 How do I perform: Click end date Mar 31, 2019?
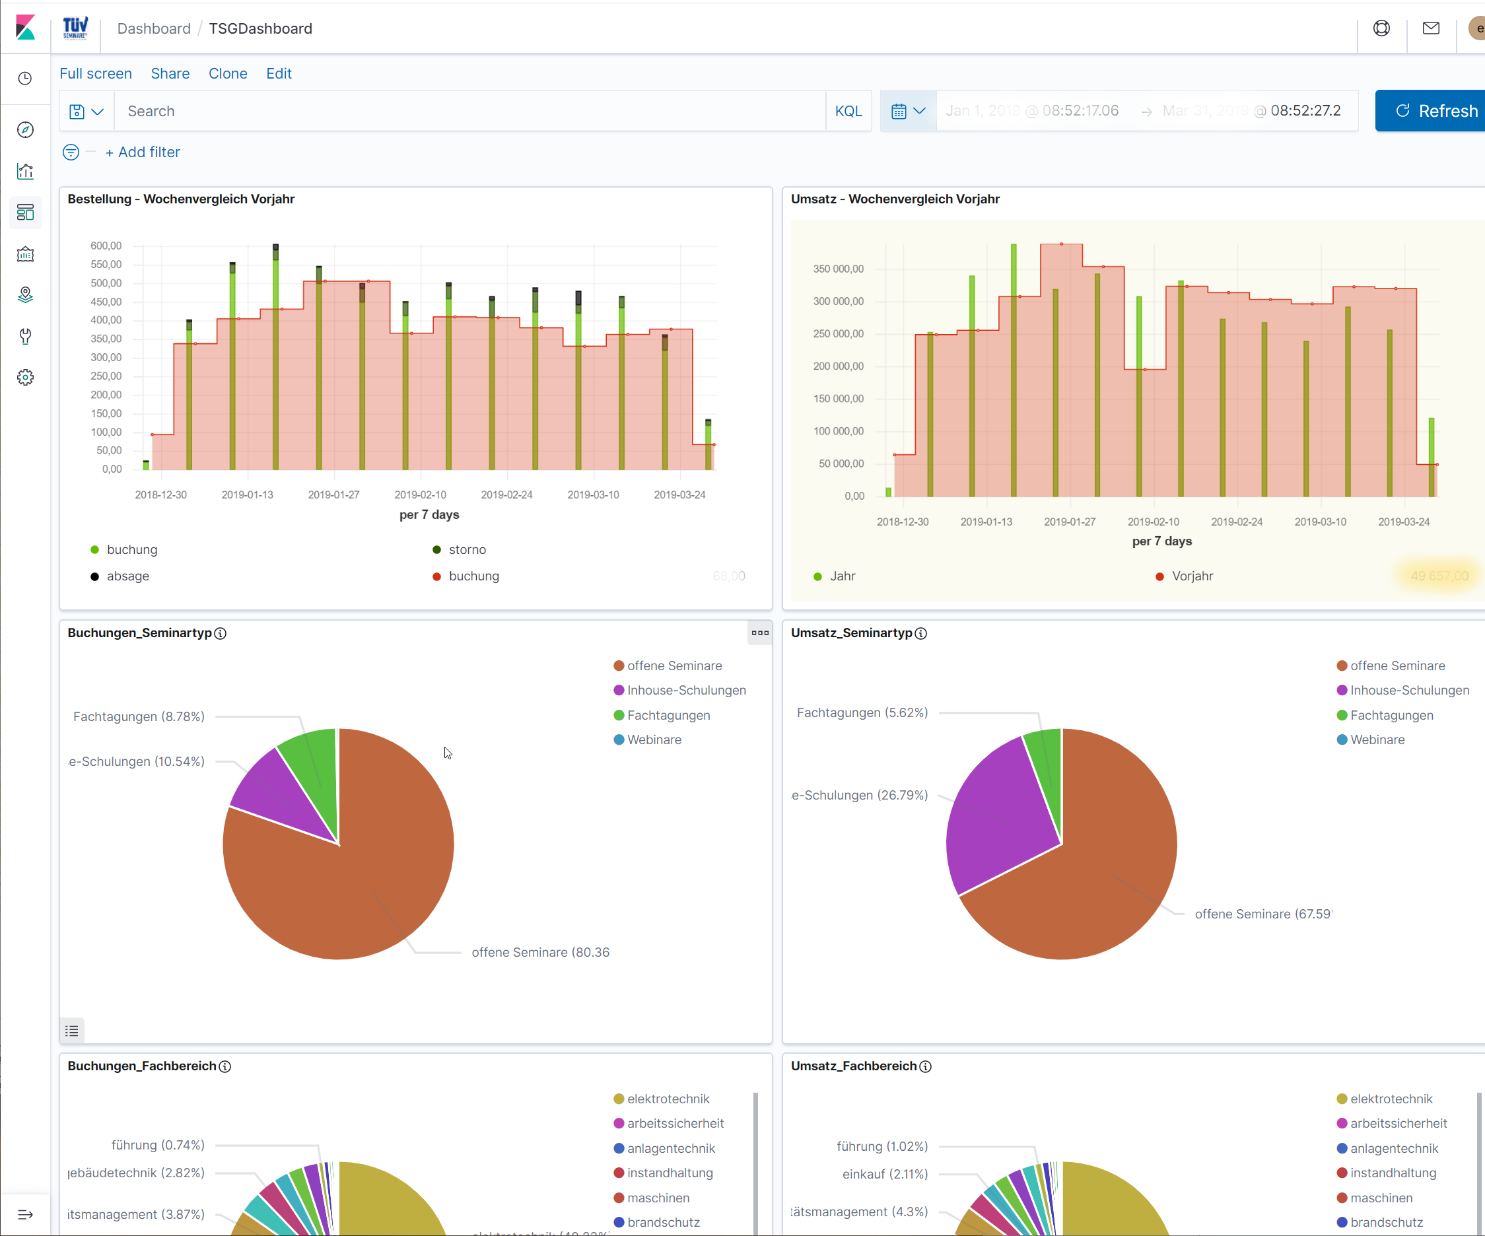click(1251, 111)
